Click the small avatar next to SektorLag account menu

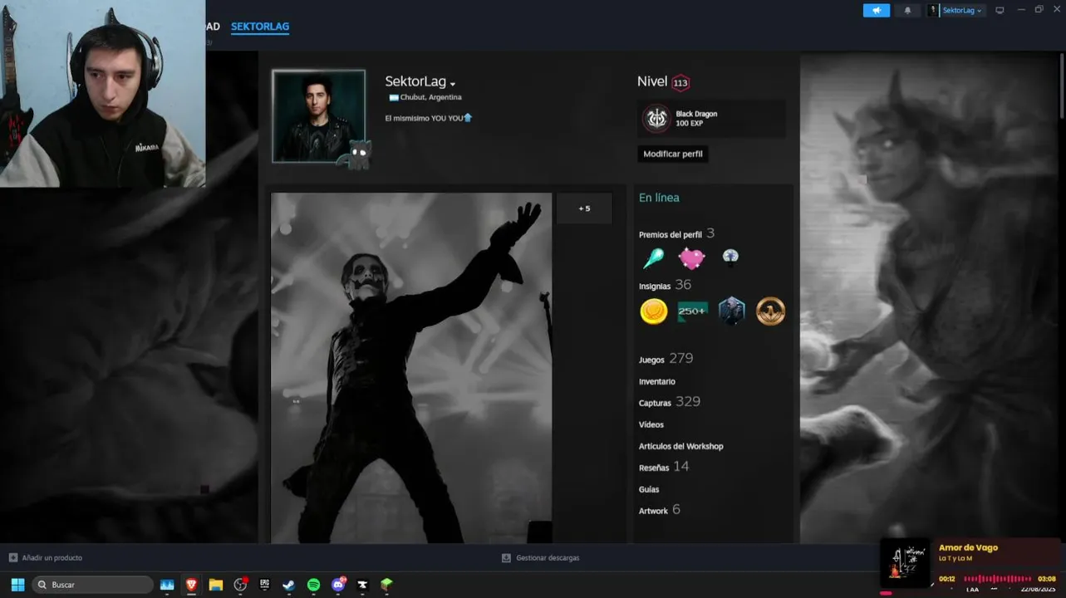tap(933, 11)
